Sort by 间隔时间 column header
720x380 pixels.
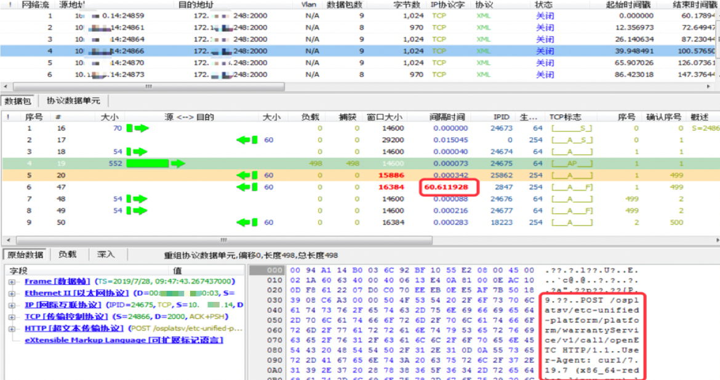tap(447, 117)
